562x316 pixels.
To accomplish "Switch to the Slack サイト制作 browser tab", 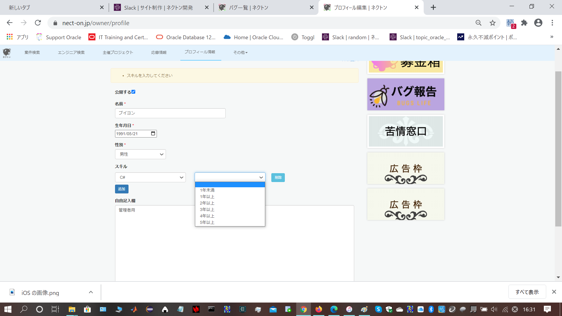I will (x=161, y=7).
